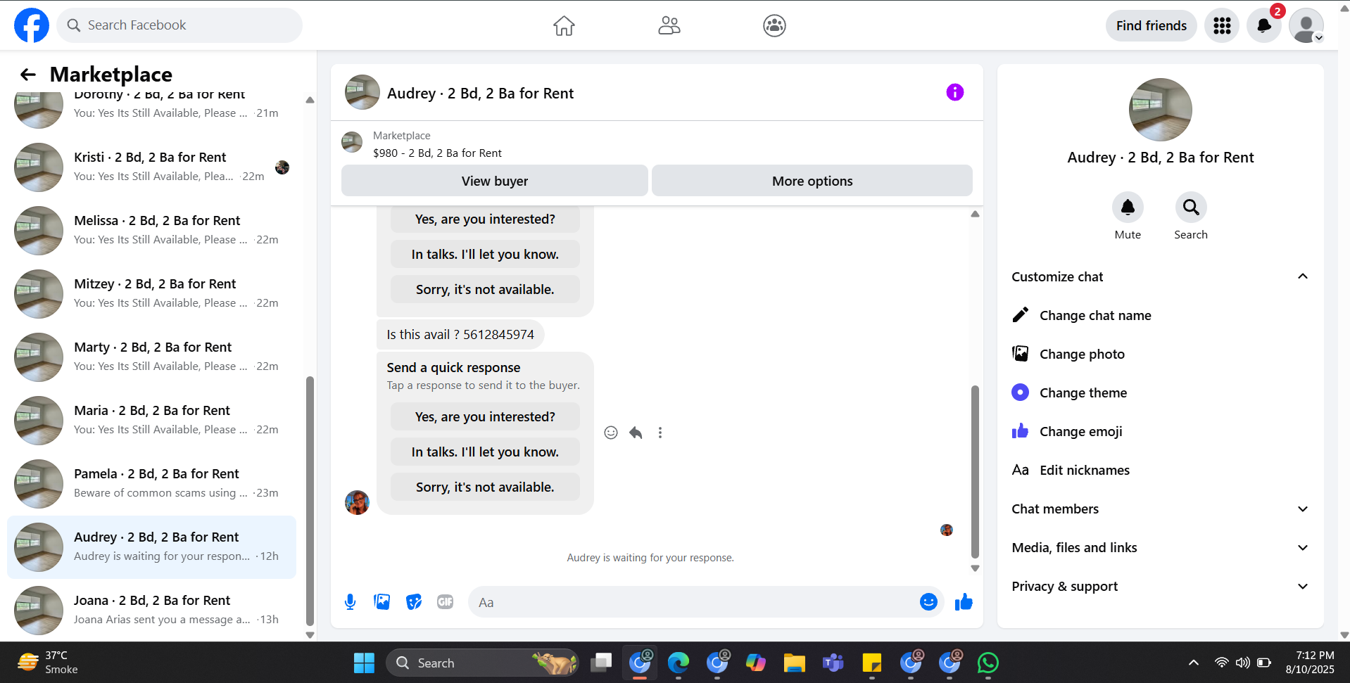Send lower 'Sorry, it's not available.' response
This screenshot has width=1350, height=683.
point(485,487)
